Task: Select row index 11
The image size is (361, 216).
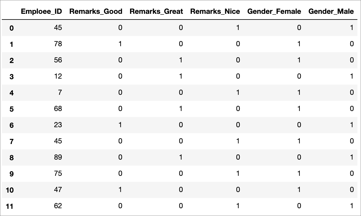Action: pyautogui.click(x=10, y=206)
